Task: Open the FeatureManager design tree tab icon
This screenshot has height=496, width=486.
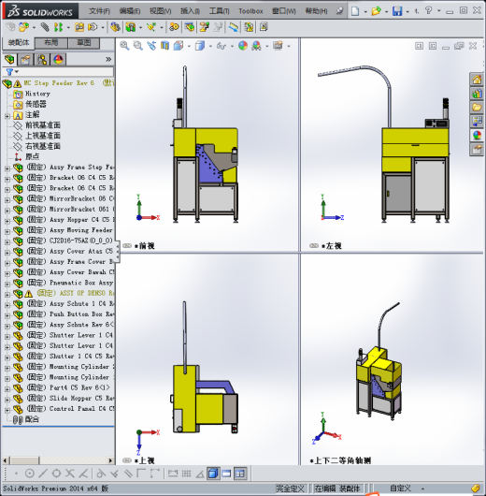Action: (x=9, y=60)
